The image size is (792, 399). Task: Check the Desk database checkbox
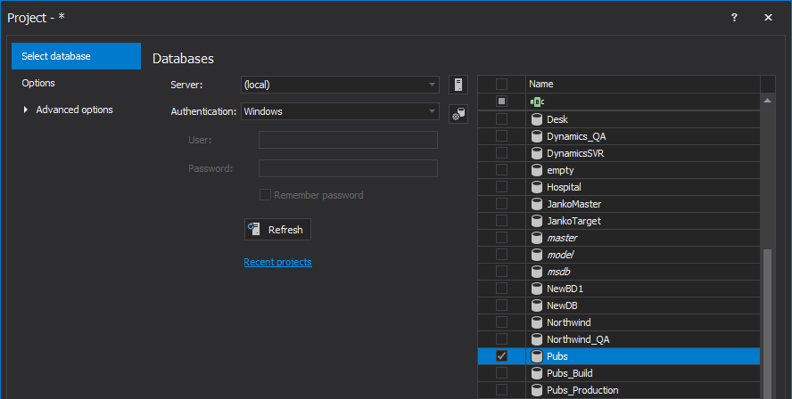pos(501,119)
